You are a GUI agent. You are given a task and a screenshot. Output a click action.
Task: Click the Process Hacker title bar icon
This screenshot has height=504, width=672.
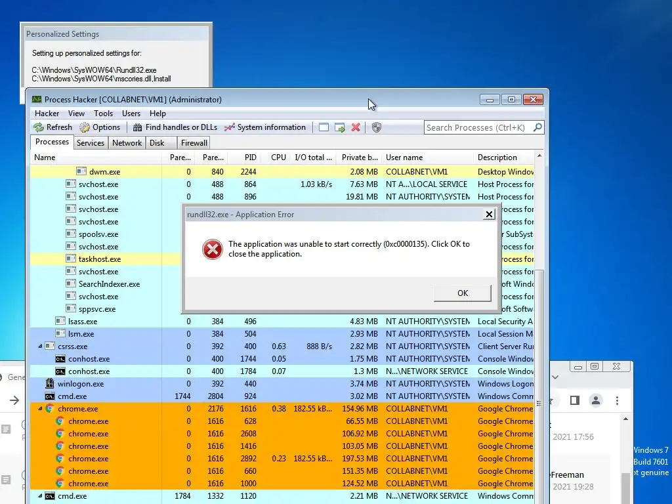[x=37, y=100]
